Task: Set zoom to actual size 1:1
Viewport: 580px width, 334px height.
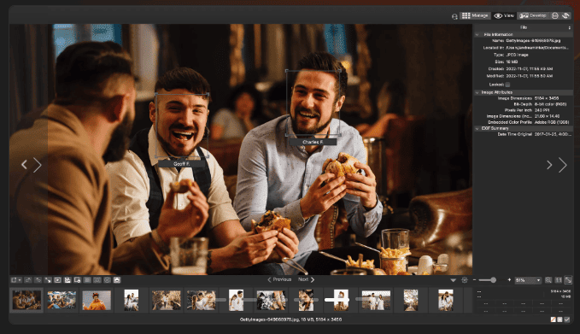Action: (559, 280)
